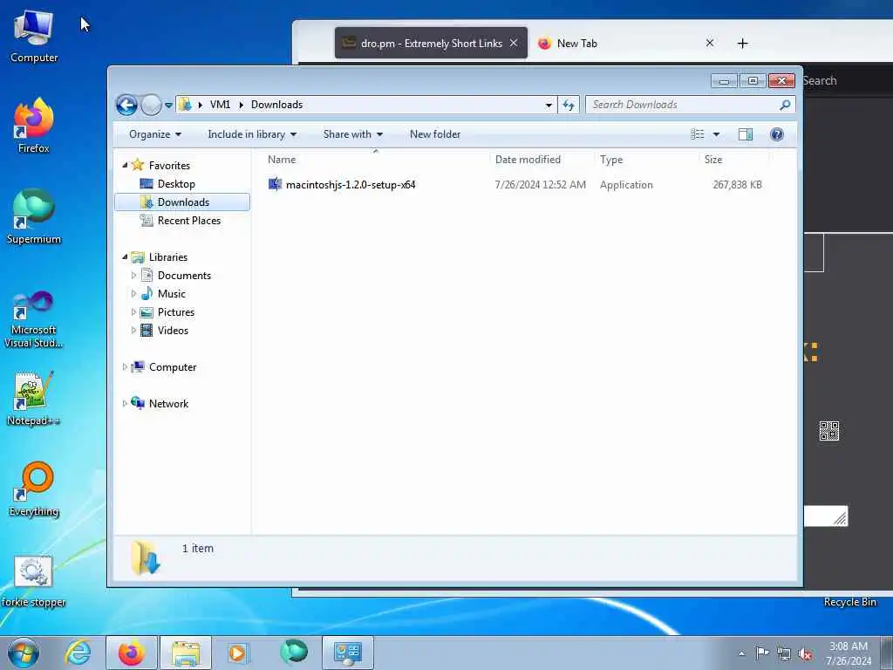Click the macintoshjs file's application icon

click(x=275, y=184)
